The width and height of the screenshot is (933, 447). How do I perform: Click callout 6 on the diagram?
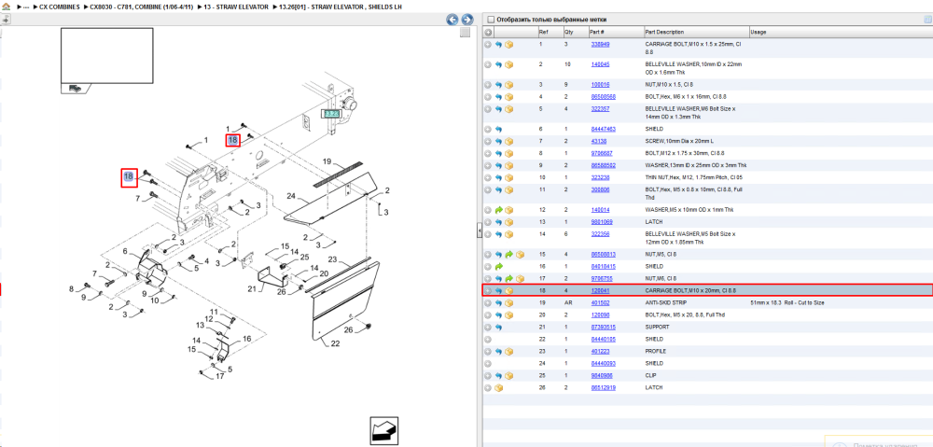[x=125, y=251]
